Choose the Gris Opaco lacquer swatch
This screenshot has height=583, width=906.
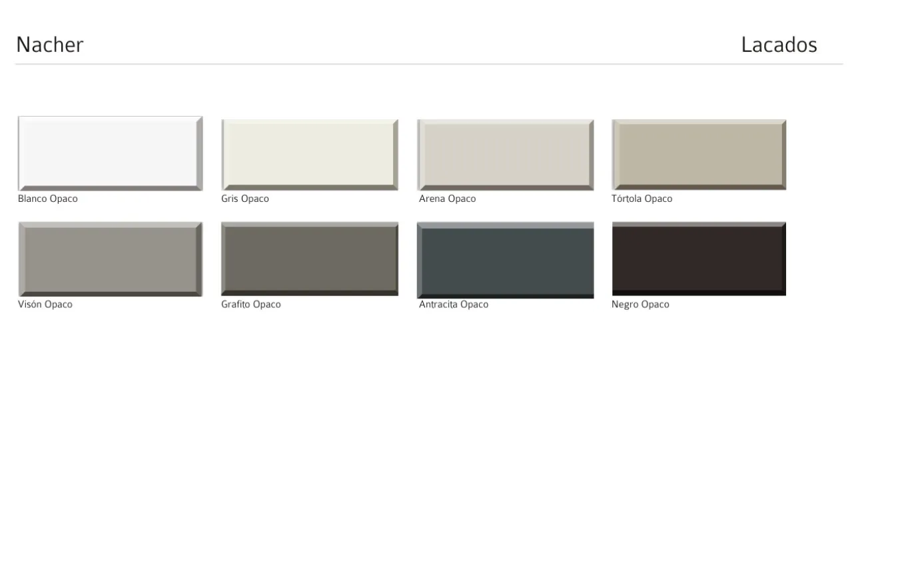coord(309,155)
